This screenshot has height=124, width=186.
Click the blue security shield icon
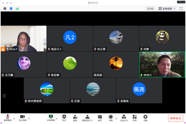(x=11, y=9)
